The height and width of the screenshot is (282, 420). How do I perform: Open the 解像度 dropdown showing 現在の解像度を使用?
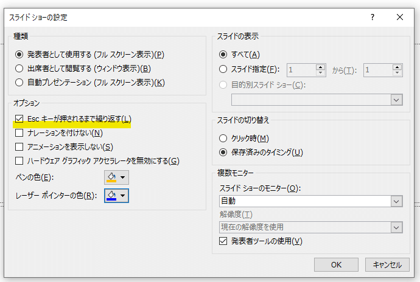tap(396, 227)
